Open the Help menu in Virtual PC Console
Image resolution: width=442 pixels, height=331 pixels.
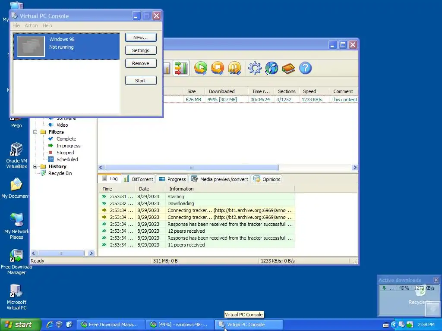pyautogui.click(x=47, y=25)
